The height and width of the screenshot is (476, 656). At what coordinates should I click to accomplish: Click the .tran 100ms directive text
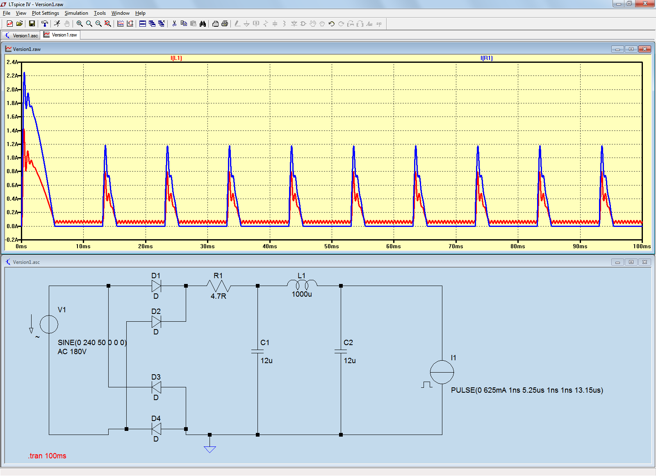click(47, 456)
